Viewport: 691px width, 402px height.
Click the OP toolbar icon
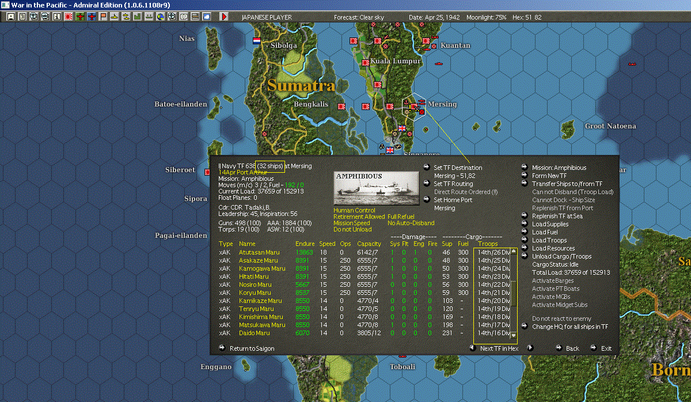tap(183, 17)
